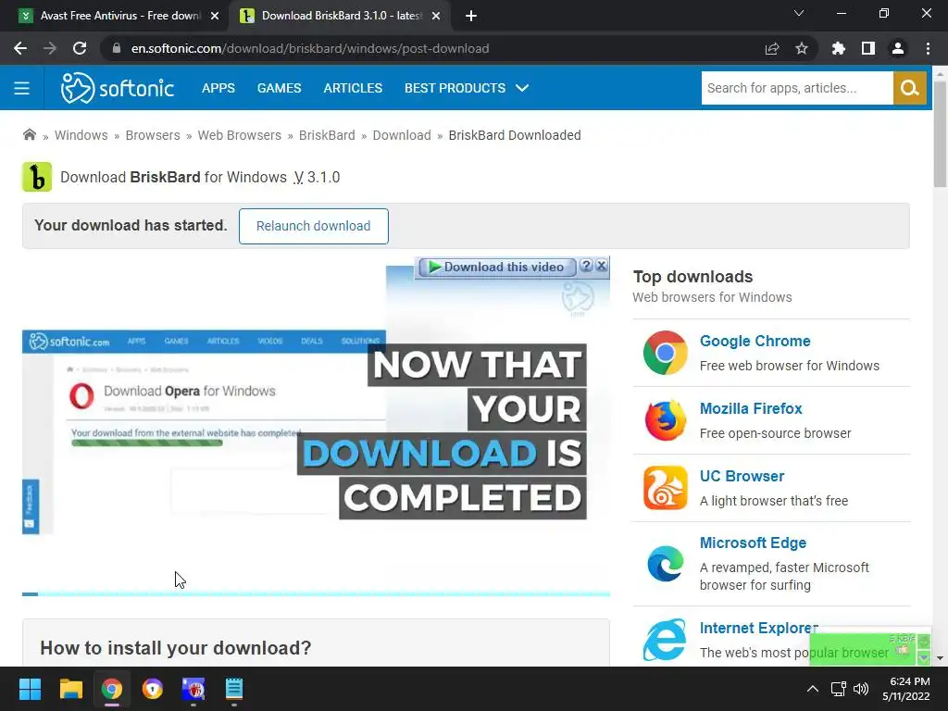
Task: Click the address bar URL
Action: tap(309, 48)
